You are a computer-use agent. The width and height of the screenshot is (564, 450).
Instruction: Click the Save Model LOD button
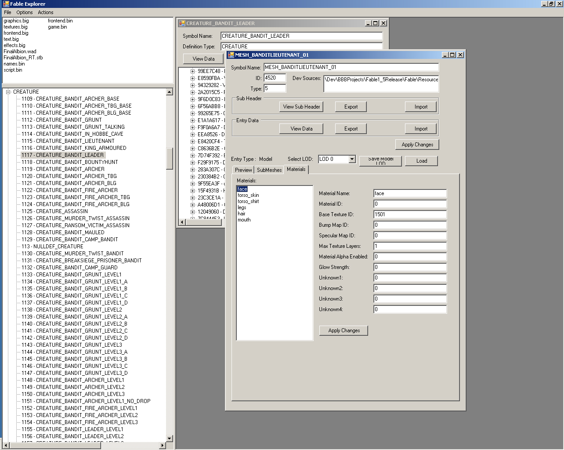(x=380, y=161)
